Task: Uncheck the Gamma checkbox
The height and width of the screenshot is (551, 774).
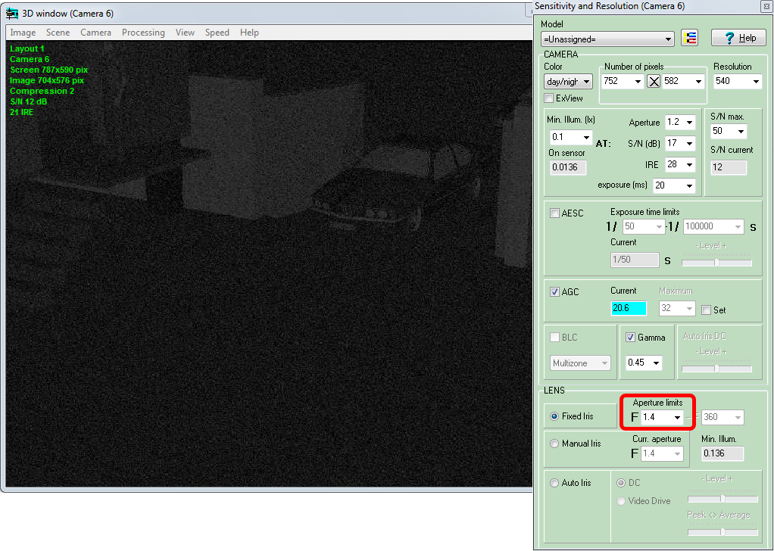Action: pos(631,338)
